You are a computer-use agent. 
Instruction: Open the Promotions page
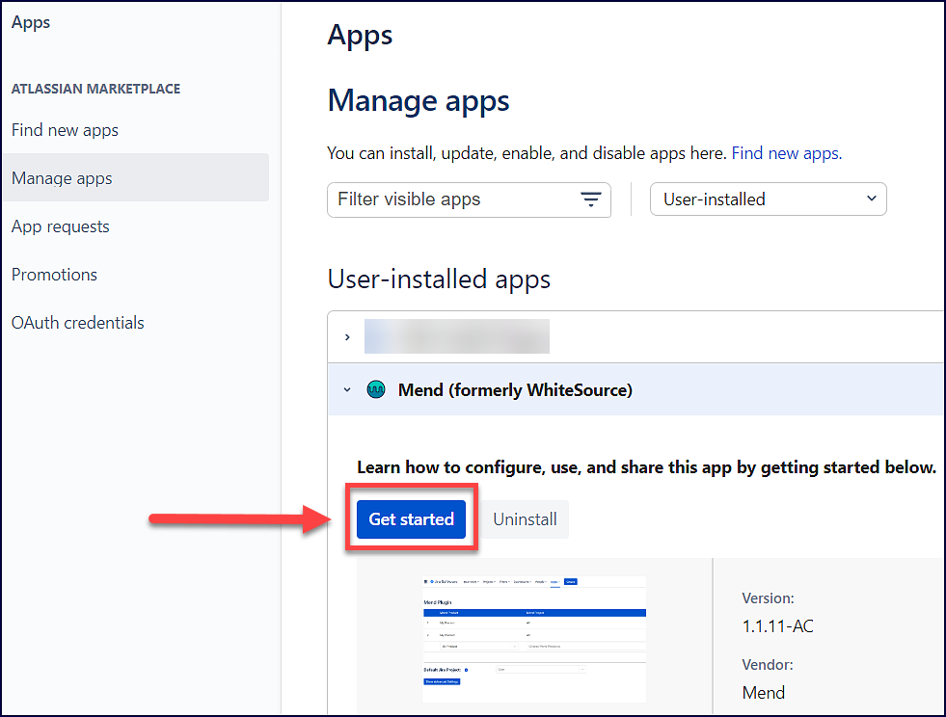click(54, 275)
